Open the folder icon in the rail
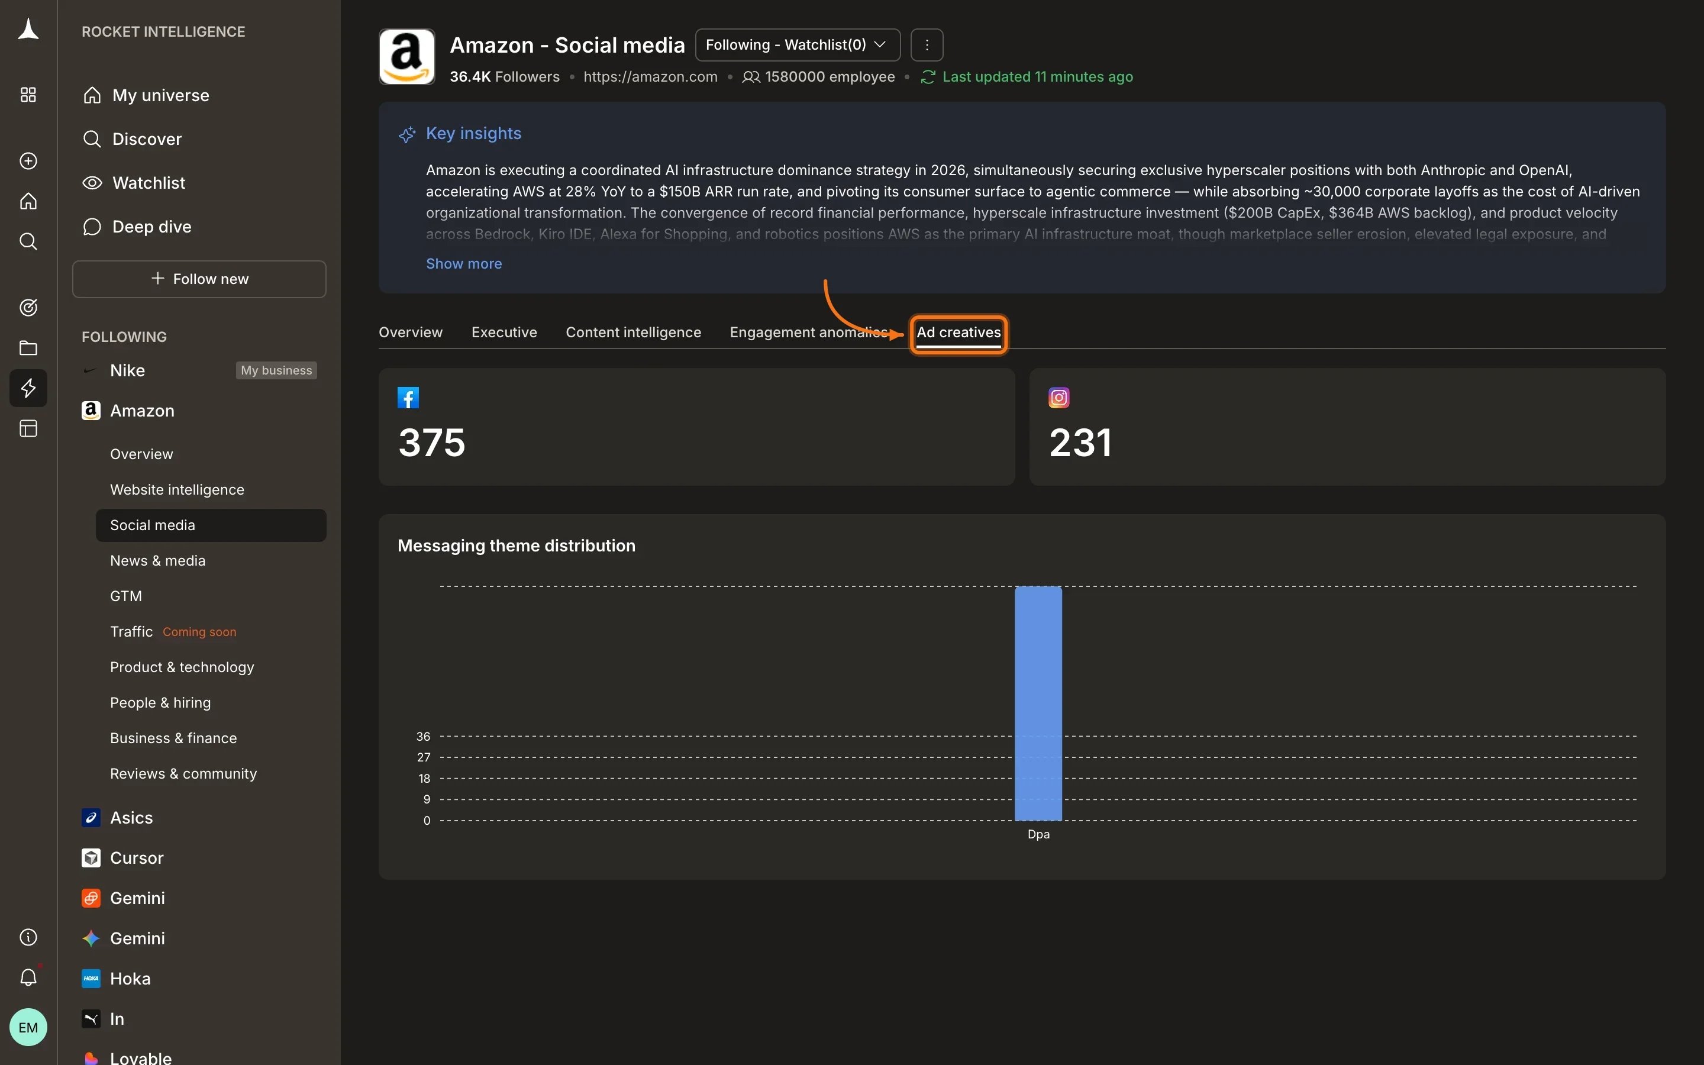 [x=28, y=348]
